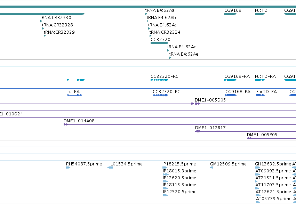Screen dimensions: 296x204
Task: Select the AT11703.5prime EST label
Action: [x=273, y=185]
